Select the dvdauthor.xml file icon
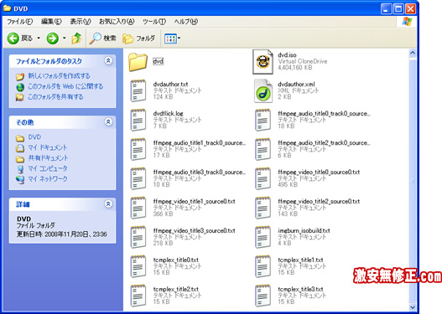The width and height of the screenshot is (442, 314). 263,91
